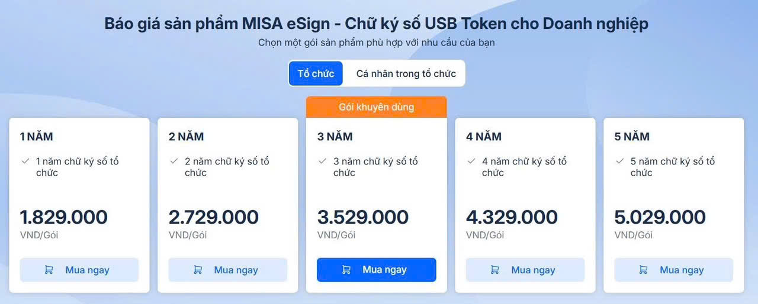Viewport: 758px width, 304px height.
Task: Click the cart icon in the 3 NĂM plan
Action: pos(346,270)
